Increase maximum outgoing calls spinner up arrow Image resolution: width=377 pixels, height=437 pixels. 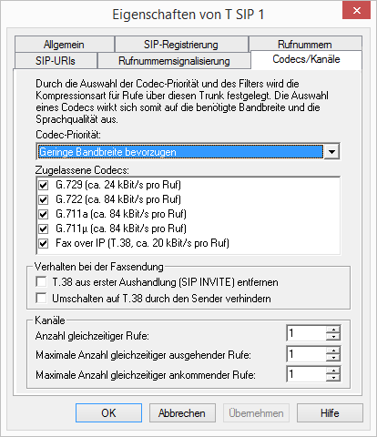333,351
